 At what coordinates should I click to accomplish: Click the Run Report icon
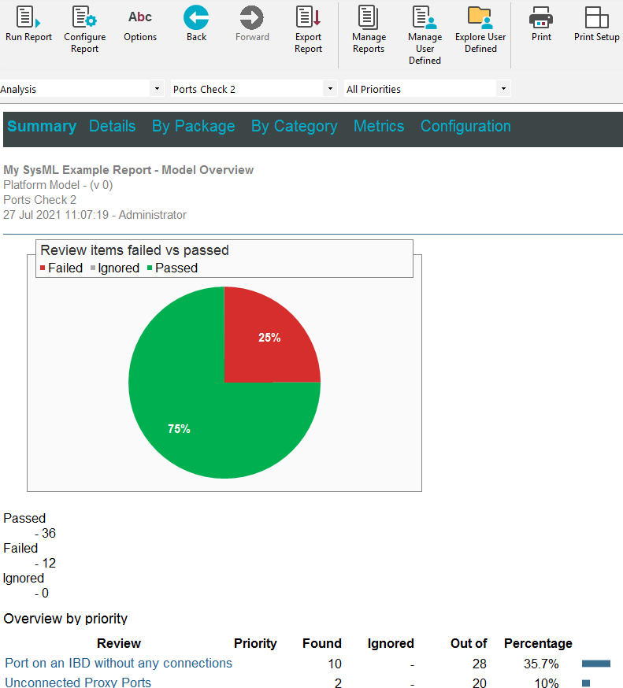click(x=28, y=17)
